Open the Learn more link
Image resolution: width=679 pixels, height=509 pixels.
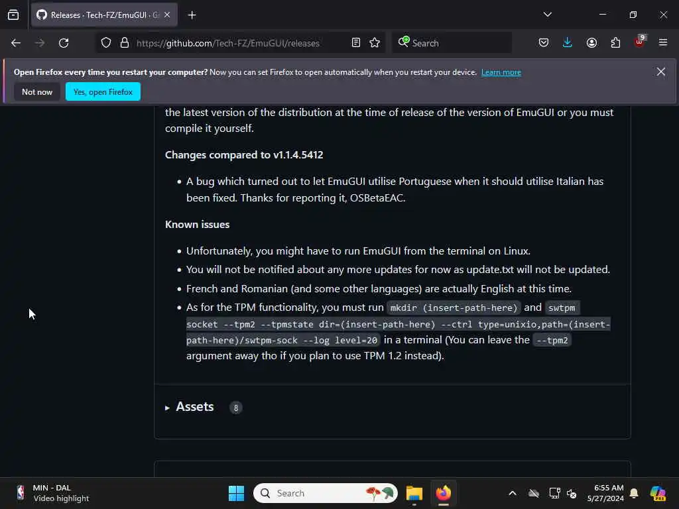click(501, 72)
